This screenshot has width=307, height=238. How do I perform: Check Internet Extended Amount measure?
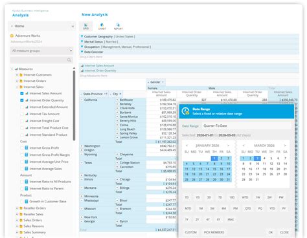(x=22, y=107)
